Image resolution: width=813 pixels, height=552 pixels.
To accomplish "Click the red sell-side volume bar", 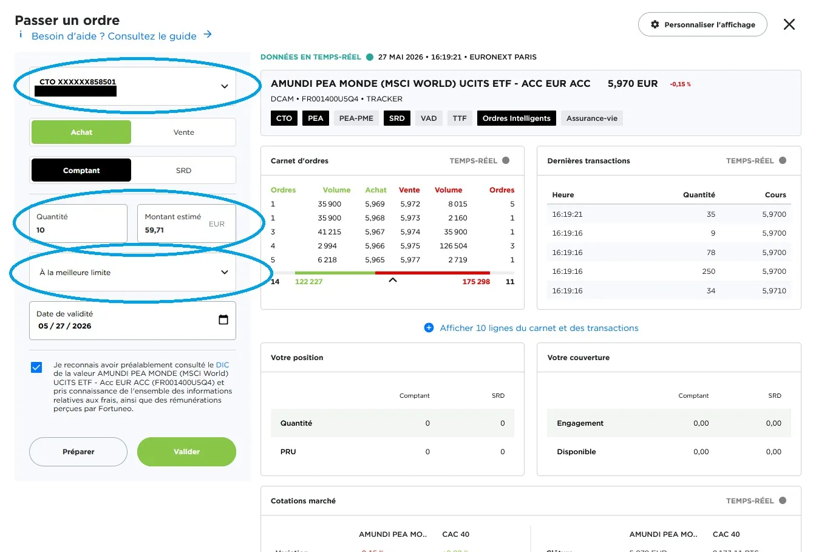I will 432,273.
